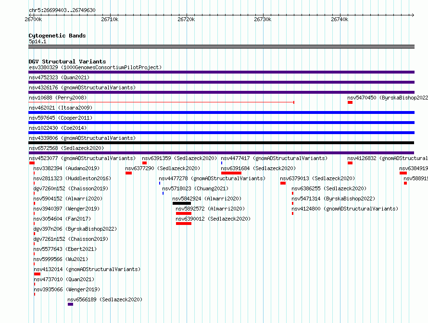Open nsv5904152 (Almarri2020) label
The width and height of the screenshot is (428, 323).
(68, 199)
